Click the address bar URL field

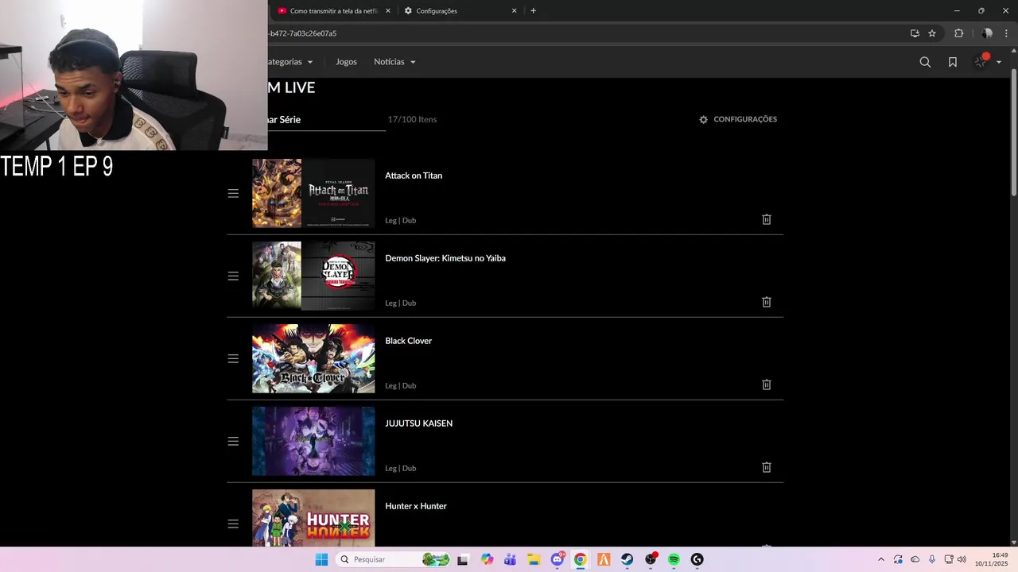pyautogui.click(x=586, y=33)
